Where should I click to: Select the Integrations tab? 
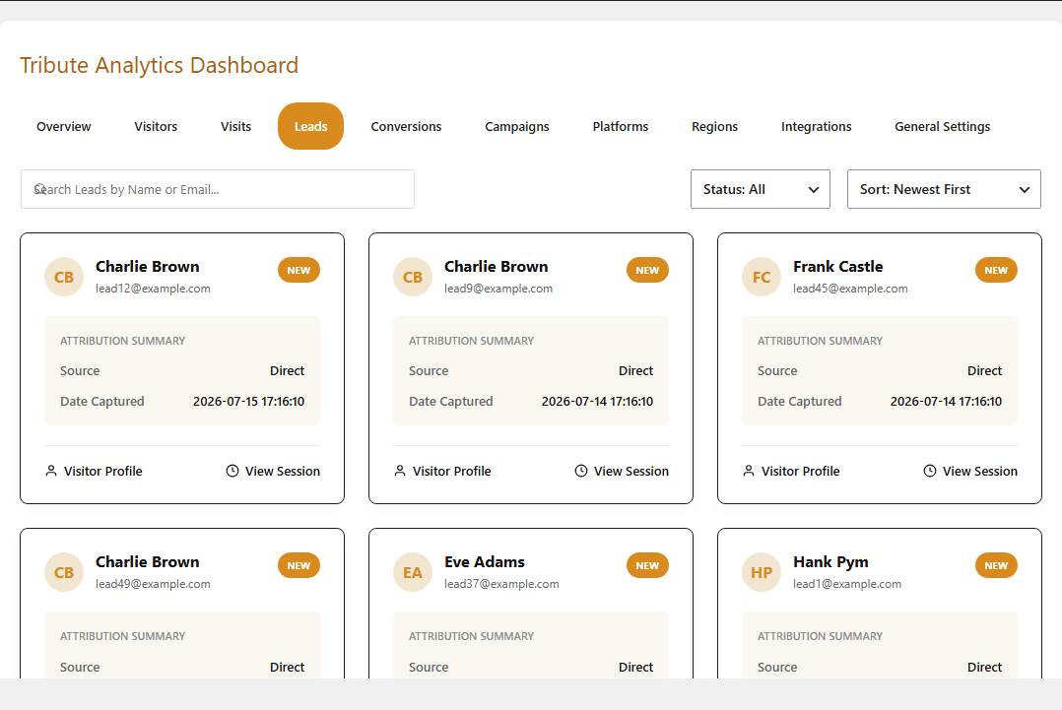point(816,127)
